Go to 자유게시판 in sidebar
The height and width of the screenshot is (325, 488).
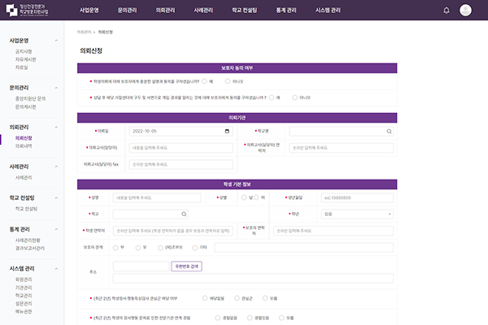tap(25, 59)
